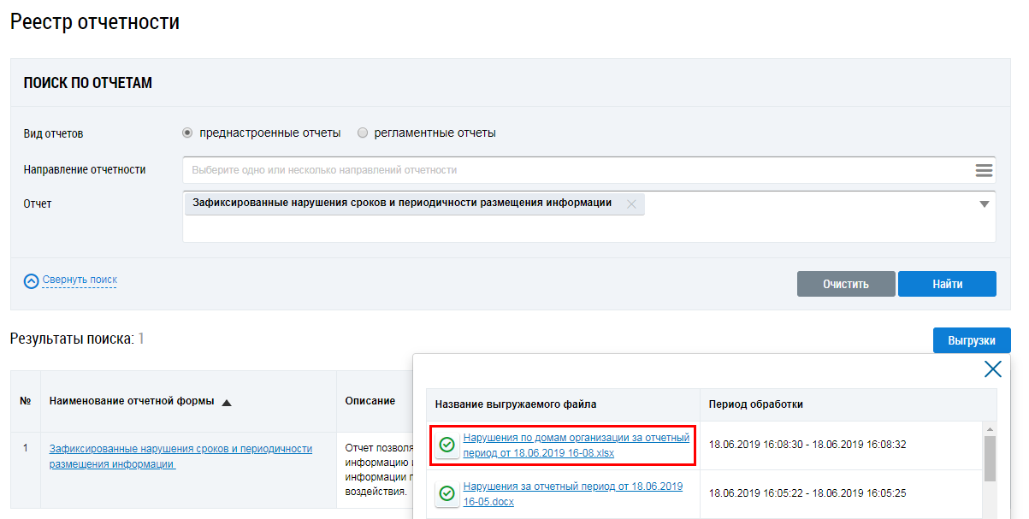Image resolution: width=1029 pixels, height=519 pixels.
Task: Open Зафиксированные нарушения сроков report link
Action: pyautogui.click(x=180, y=456)
